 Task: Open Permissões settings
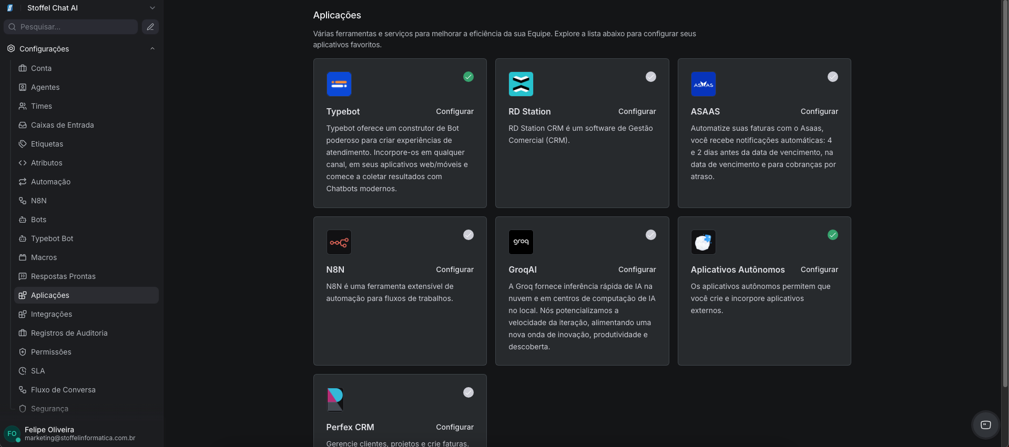[86, 352]
